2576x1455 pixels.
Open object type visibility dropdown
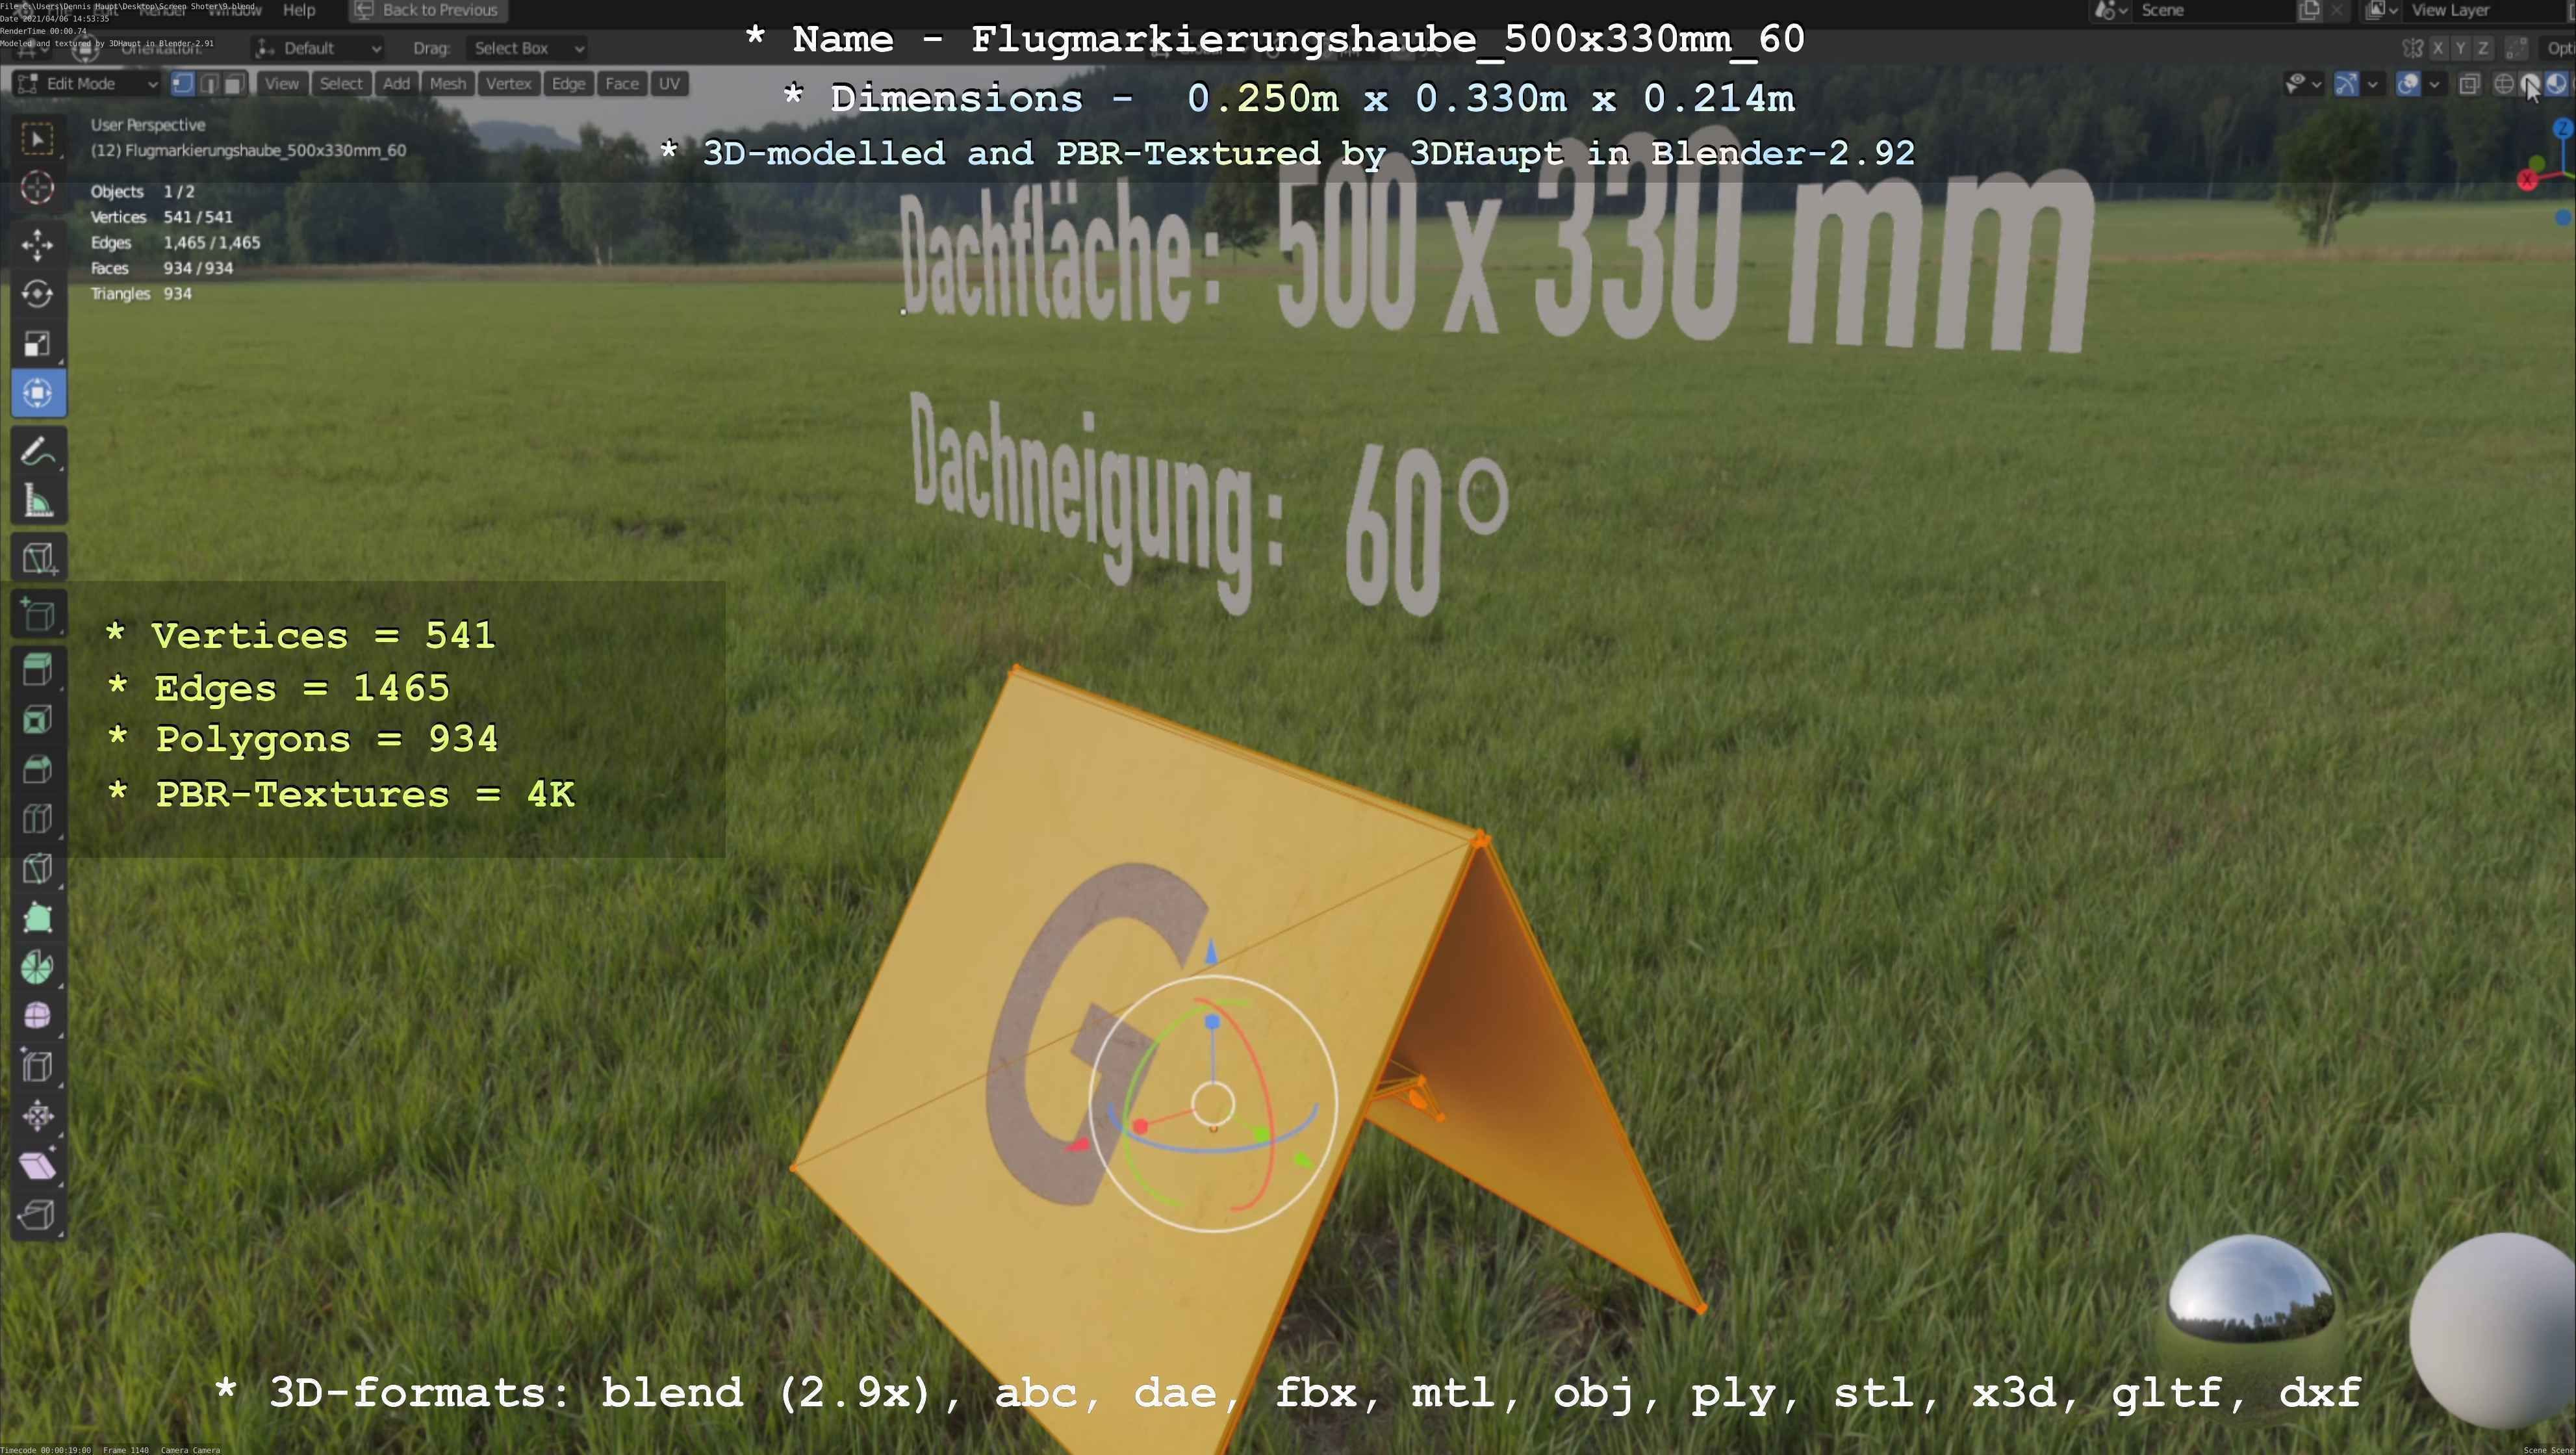2303,84
